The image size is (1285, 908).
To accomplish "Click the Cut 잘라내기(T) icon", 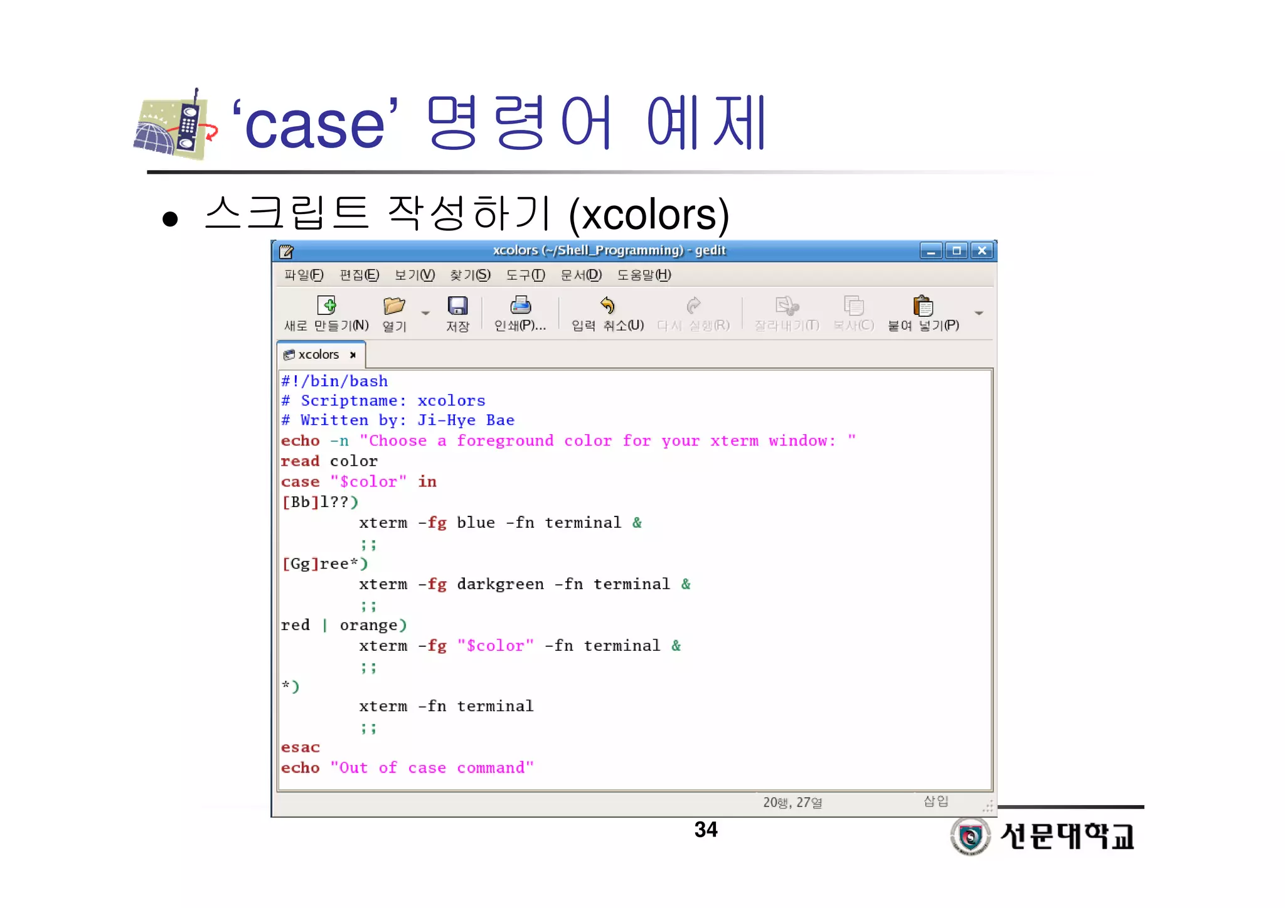I will click(787, 305).
